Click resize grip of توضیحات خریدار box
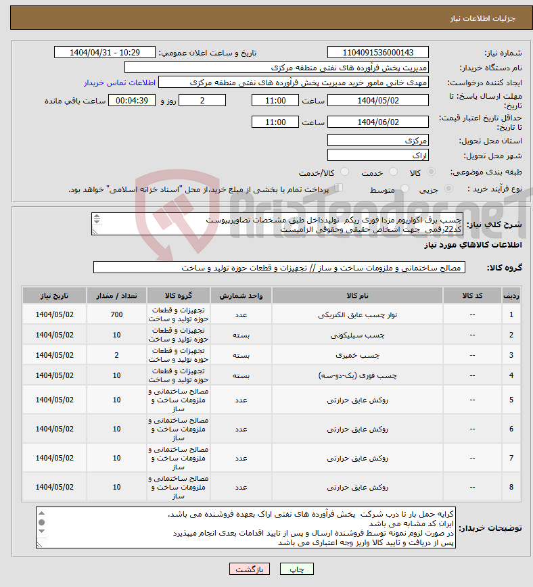 tap(40, 544)
